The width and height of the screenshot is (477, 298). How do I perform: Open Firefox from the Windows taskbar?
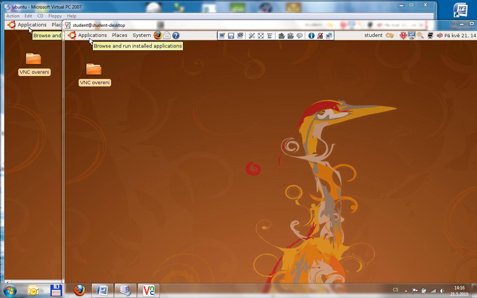pos(79,290)
